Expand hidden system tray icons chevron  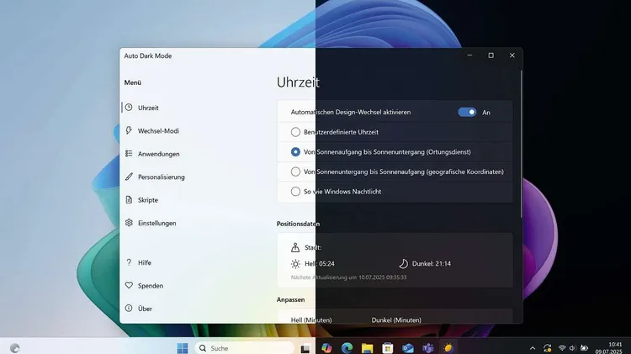coord(533,348)
